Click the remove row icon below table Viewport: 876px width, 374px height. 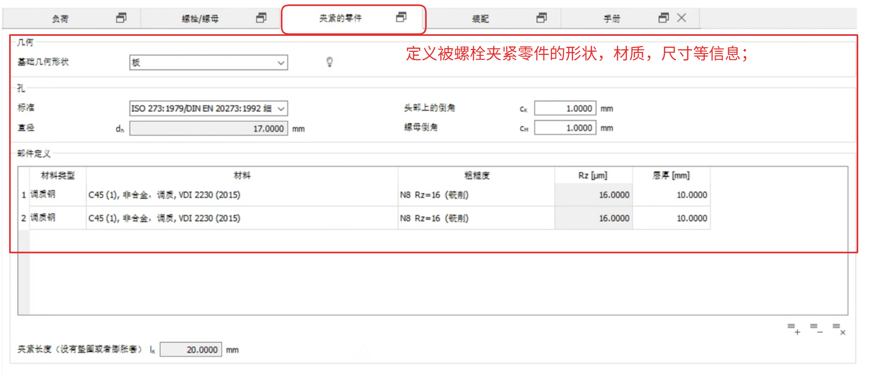point(816,329)
